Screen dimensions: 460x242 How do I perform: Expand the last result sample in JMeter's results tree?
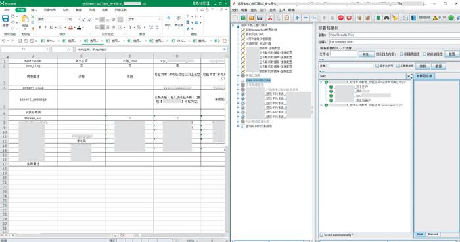[322, 105]
